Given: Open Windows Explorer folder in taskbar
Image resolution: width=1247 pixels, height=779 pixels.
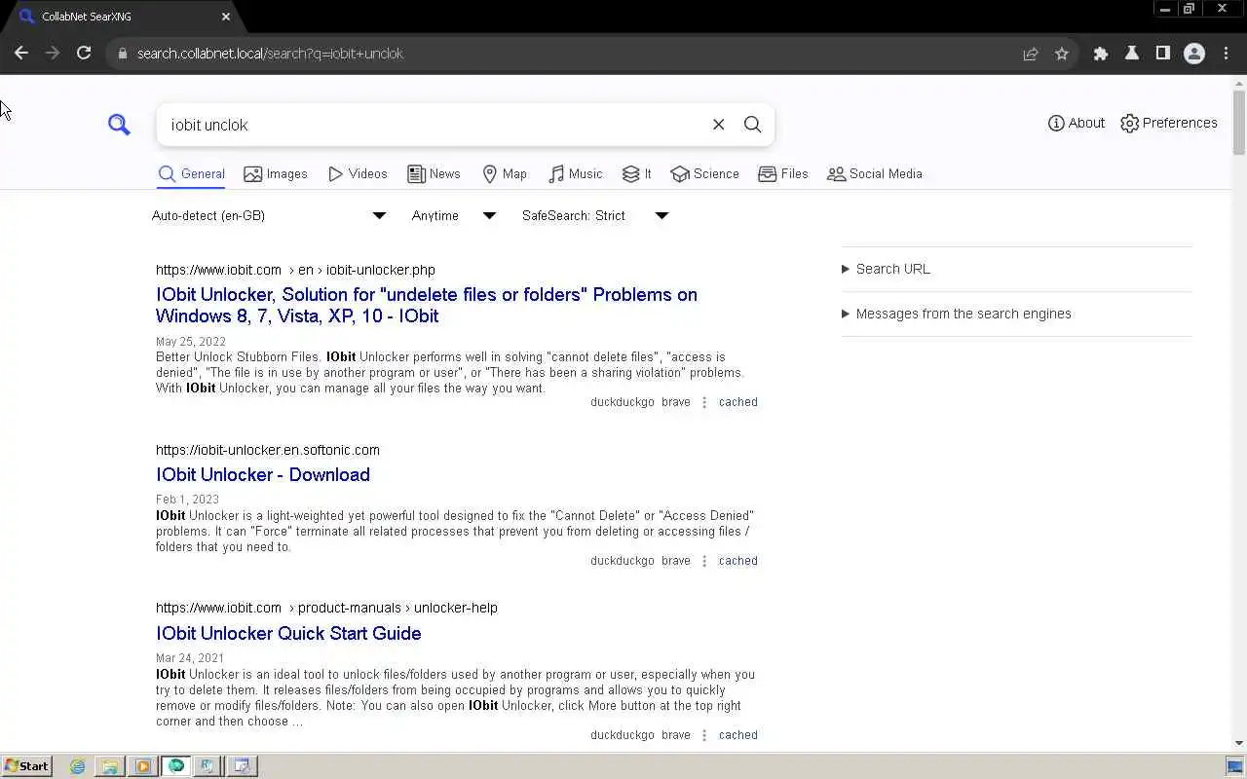Looking at the screenshot, I should [x=110, y=766].
